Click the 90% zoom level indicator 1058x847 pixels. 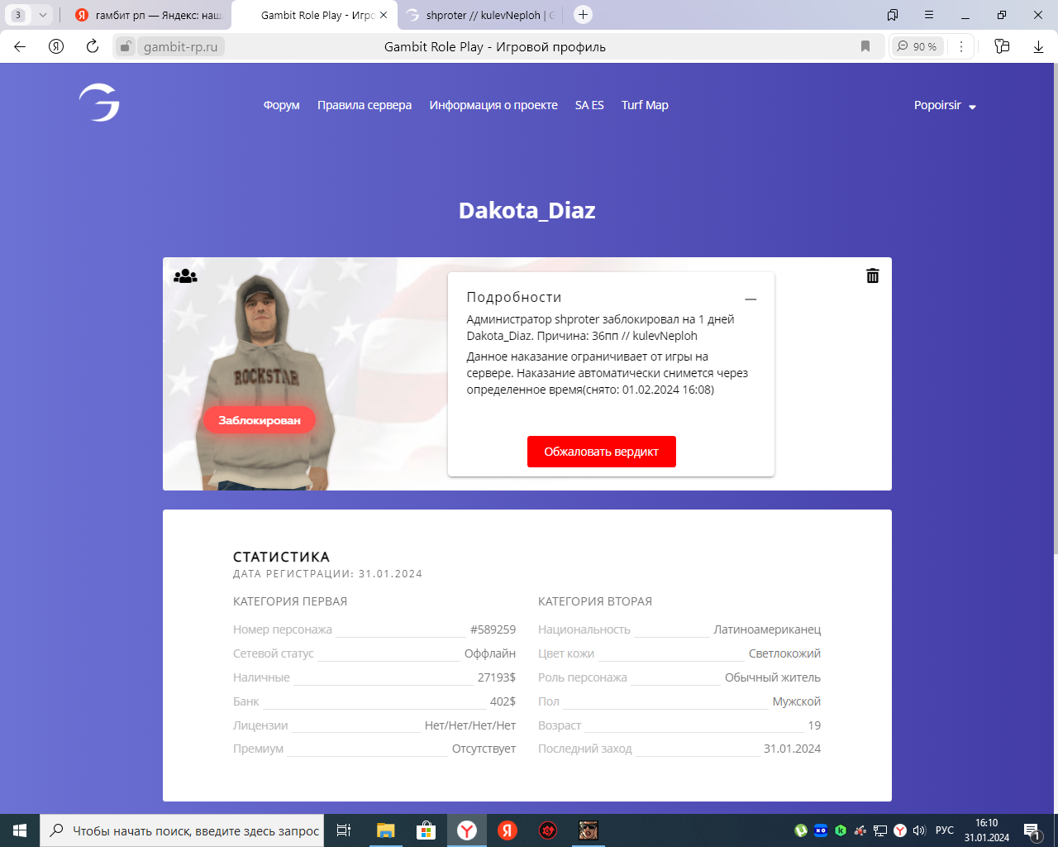(917, 46)
